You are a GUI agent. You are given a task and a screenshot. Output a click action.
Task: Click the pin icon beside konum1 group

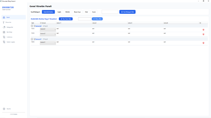(x=34, y=39)
